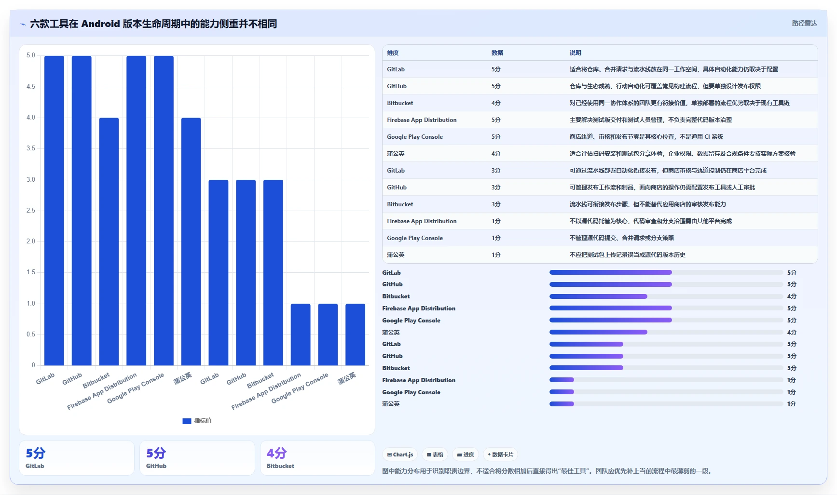The width and height of the screenshot is (837, 495).
Task: Select the table description starting 适合将仓库、合并请求
Action: 673,69
